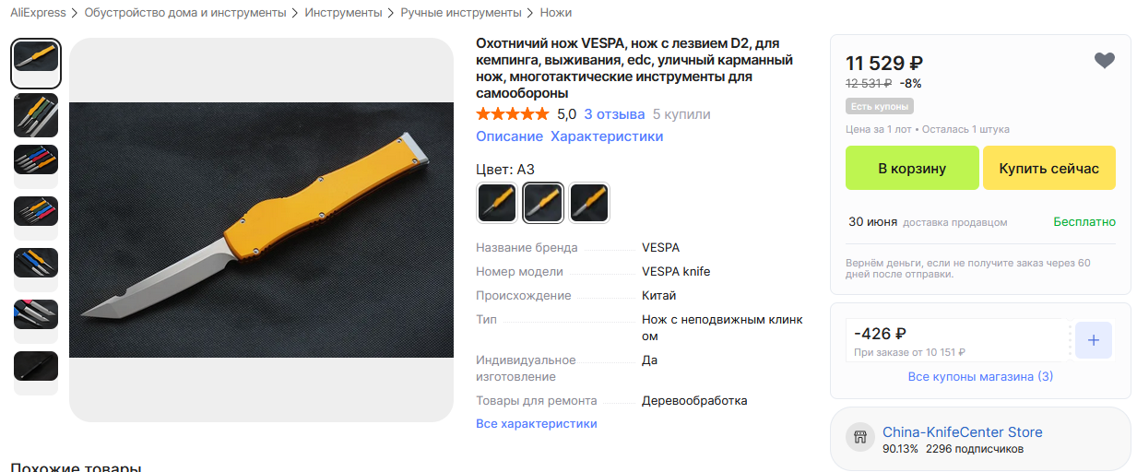Pick the third color variant swatch
This screenshot has height=472, width=1137.
(x=588, y=203)
